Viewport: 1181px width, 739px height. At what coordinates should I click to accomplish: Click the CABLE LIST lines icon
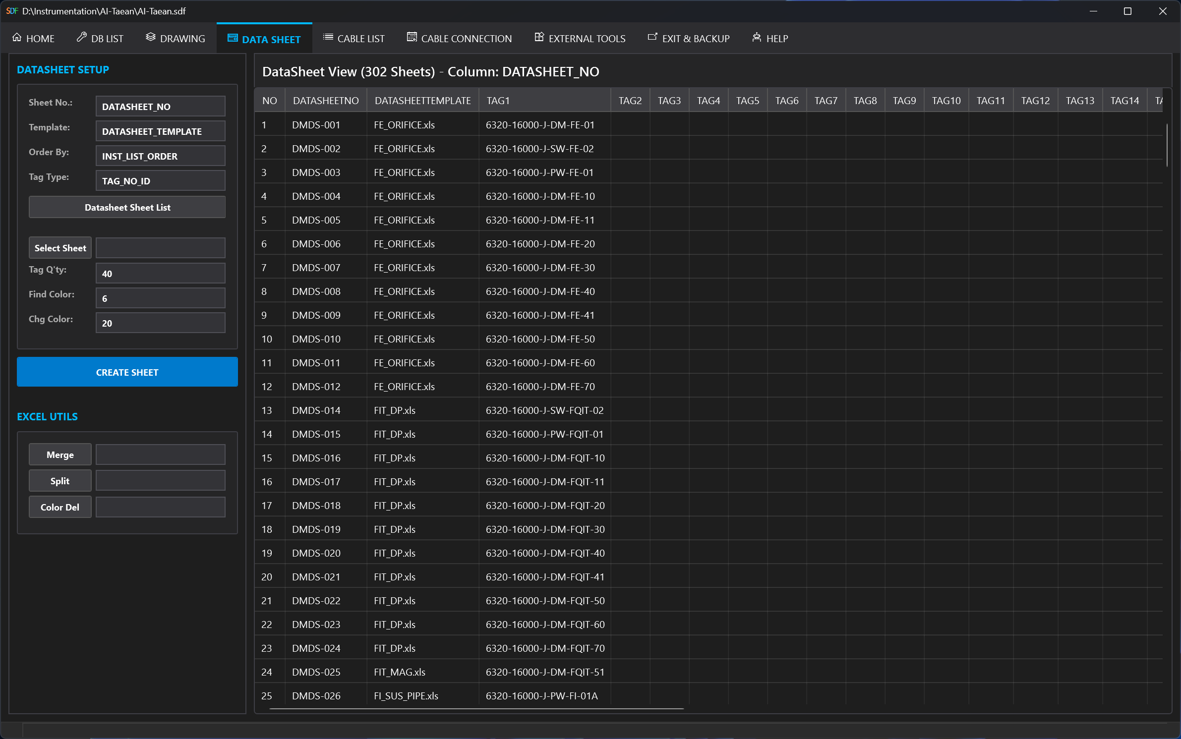(328, 38)
